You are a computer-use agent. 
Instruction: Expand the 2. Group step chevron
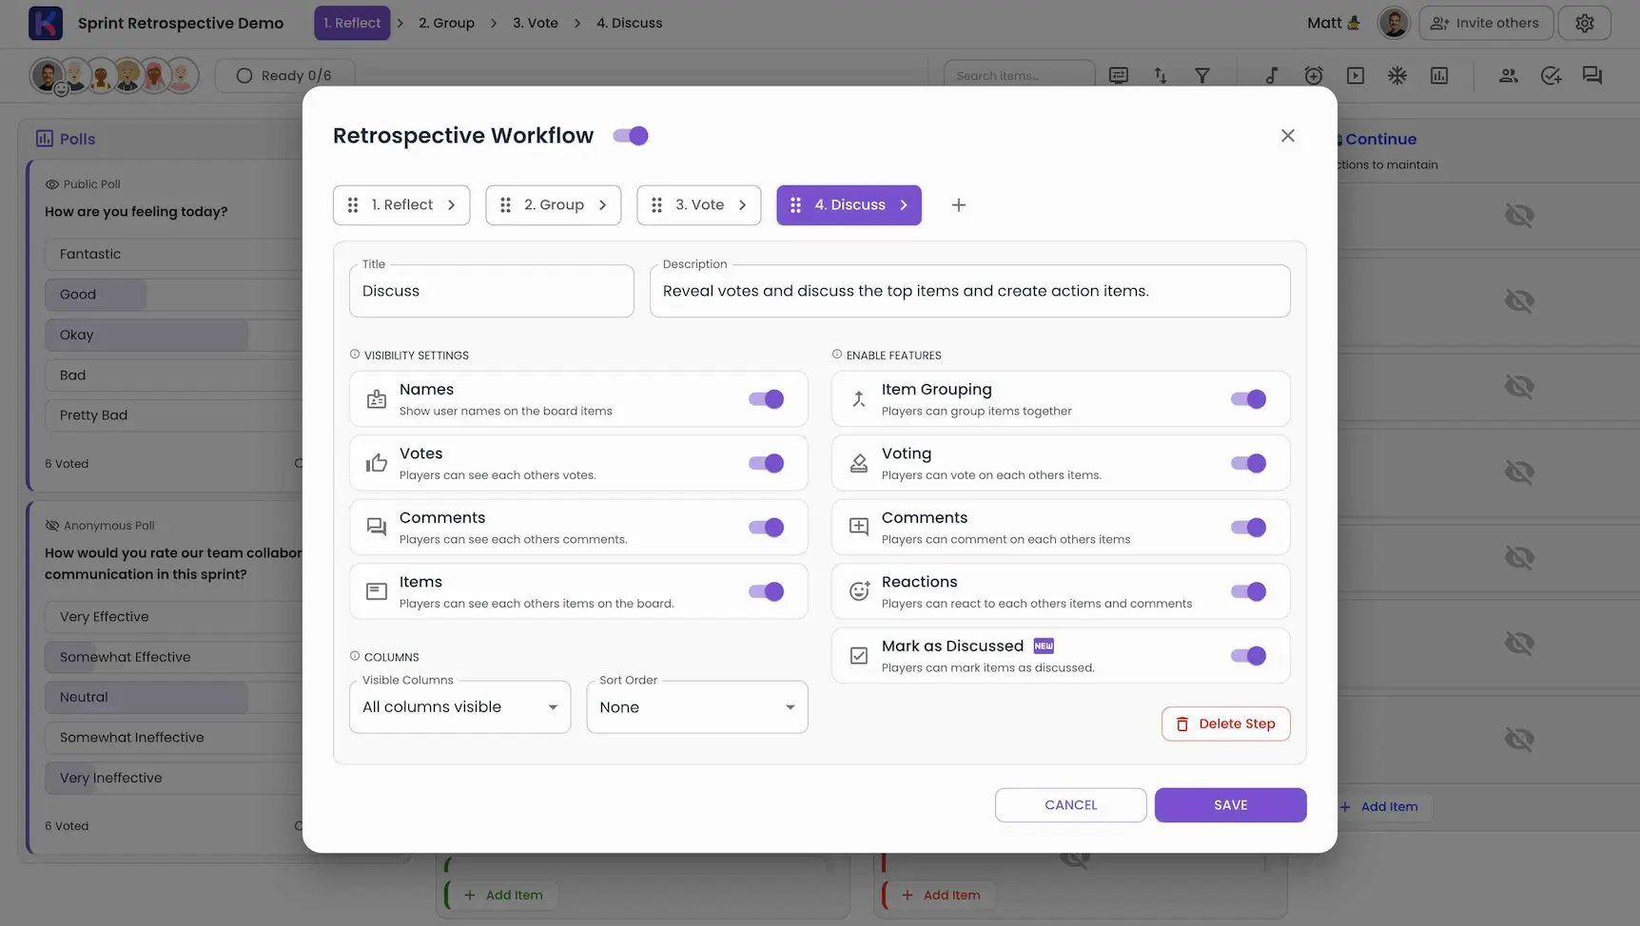pyautogui.click(x=603, y=205)
